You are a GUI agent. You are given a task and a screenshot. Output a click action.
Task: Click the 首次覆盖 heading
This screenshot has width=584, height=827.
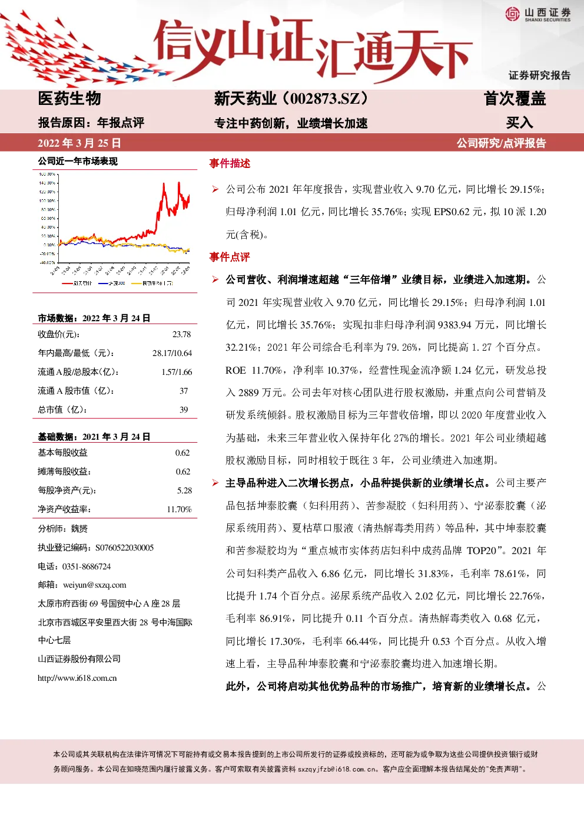(515, 98)
